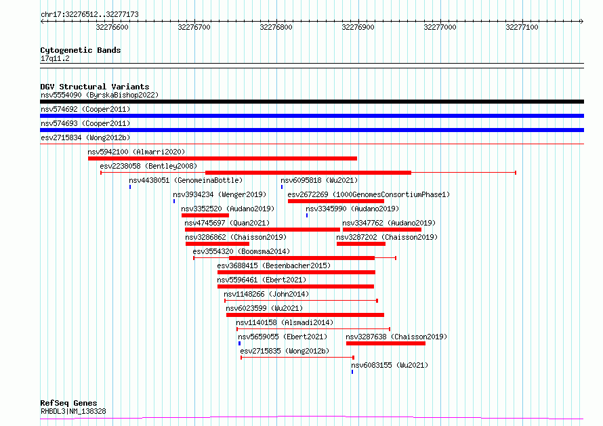Open the esv2238058 (Bentley2008) label
Screen dimensions: 603x426
click(x=148, y=166)
